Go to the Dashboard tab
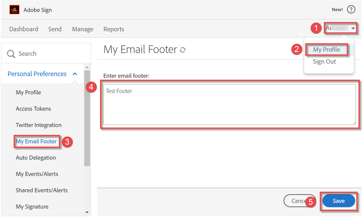The width and height of the screenshot is (362, 217). (24, 29)
